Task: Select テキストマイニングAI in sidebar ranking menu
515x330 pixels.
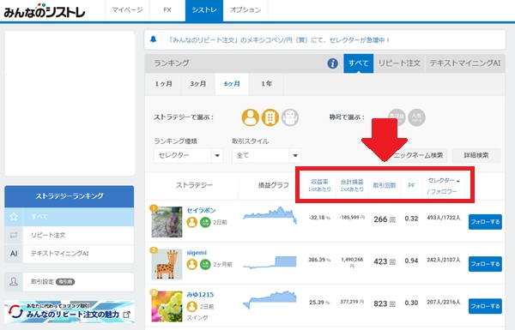Action: click(70, 254)
